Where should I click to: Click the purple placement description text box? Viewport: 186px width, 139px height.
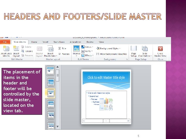pos(22,91)
